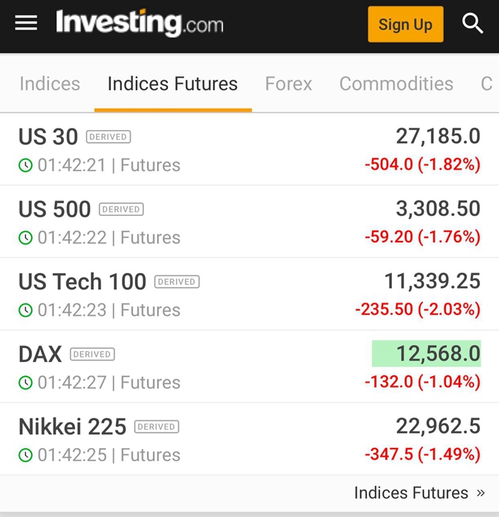The image size is (499, 517).
Task: Switch to the Commodities tab
Action: (x=396, y=84)
